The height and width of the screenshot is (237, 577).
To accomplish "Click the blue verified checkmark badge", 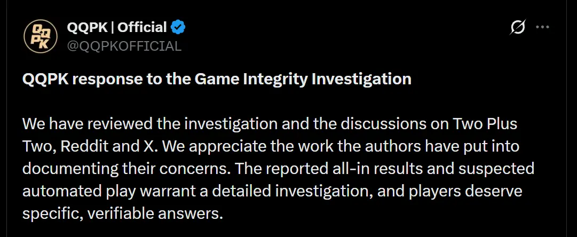I will (178, 27).
